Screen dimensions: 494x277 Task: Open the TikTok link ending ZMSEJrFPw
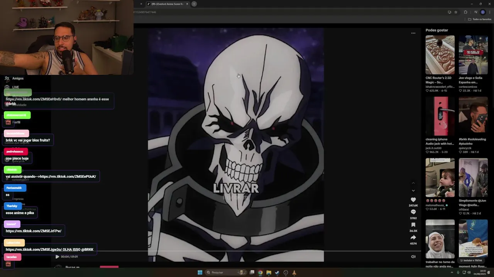coord(34,231)
